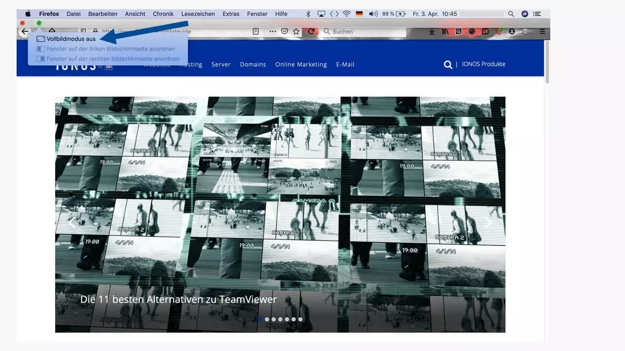Toggle Firefox reader view icon

[256, 32]
